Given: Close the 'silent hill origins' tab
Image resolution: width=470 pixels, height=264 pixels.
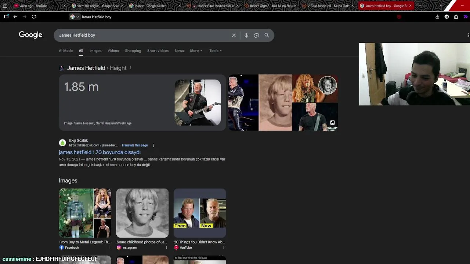Looking at the screenshot, I should point(122,6).
